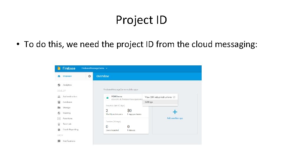Open the Test Lab section
This screenshot has height=159, width=283.
tap(67, 124)
